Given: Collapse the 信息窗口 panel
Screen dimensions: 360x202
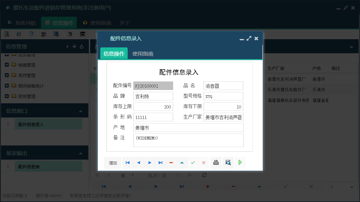Looking at the screenshot, I should pos(81,110).
